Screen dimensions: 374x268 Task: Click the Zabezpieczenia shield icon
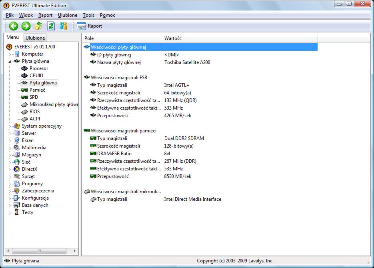point(17,191)
